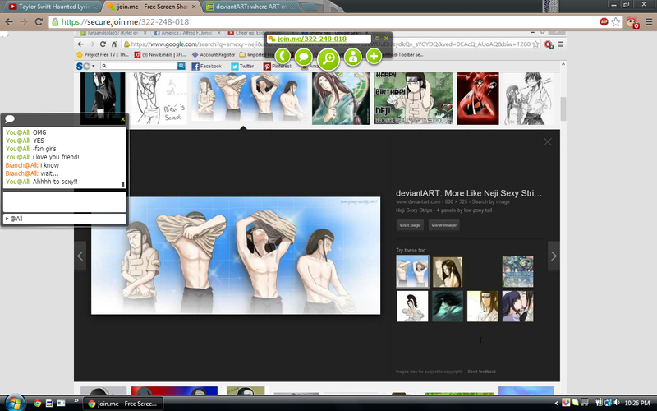The height and width of the screenshot is (411, 657).
Task: Click the Send feedback link
Action: (x=482, y=372)
